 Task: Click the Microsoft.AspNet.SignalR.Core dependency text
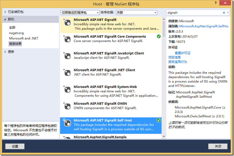coord(200,110)
